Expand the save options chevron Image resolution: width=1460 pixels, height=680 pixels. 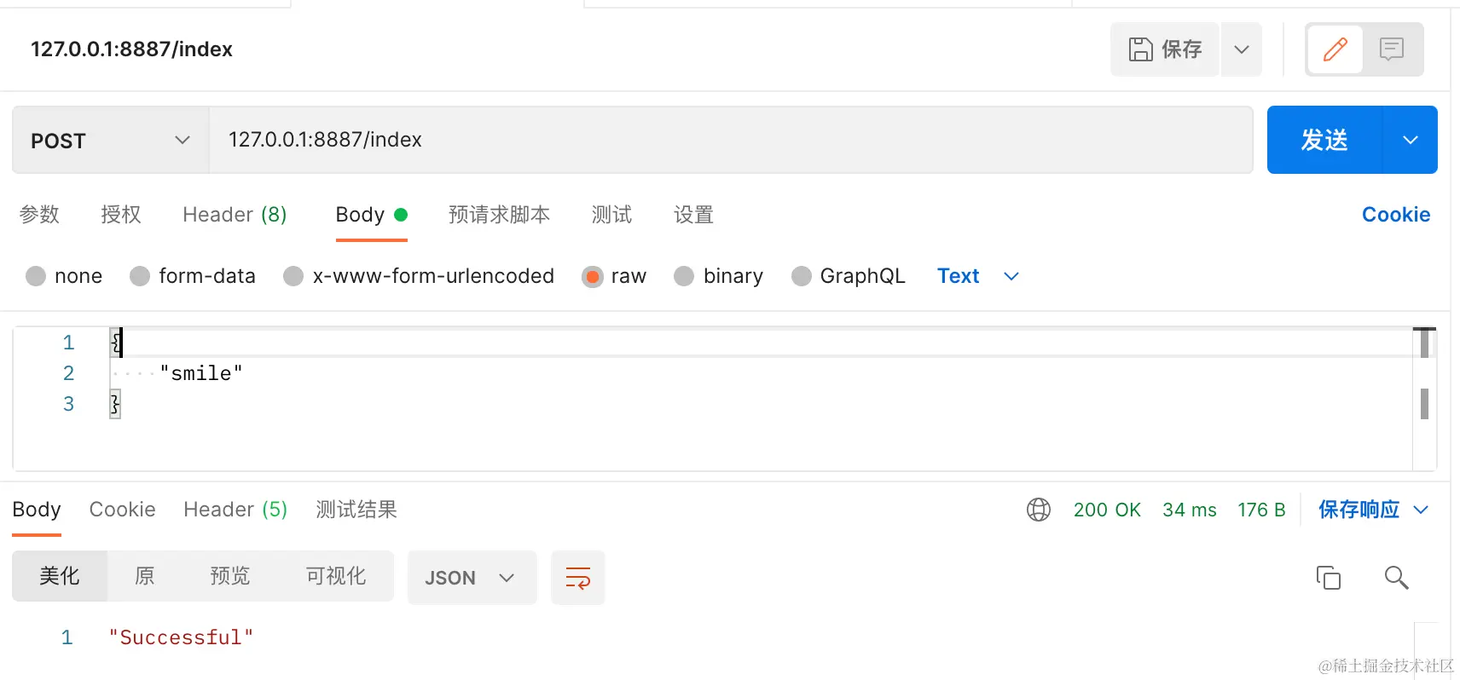pyautogui.click(x=1242, y=49)
